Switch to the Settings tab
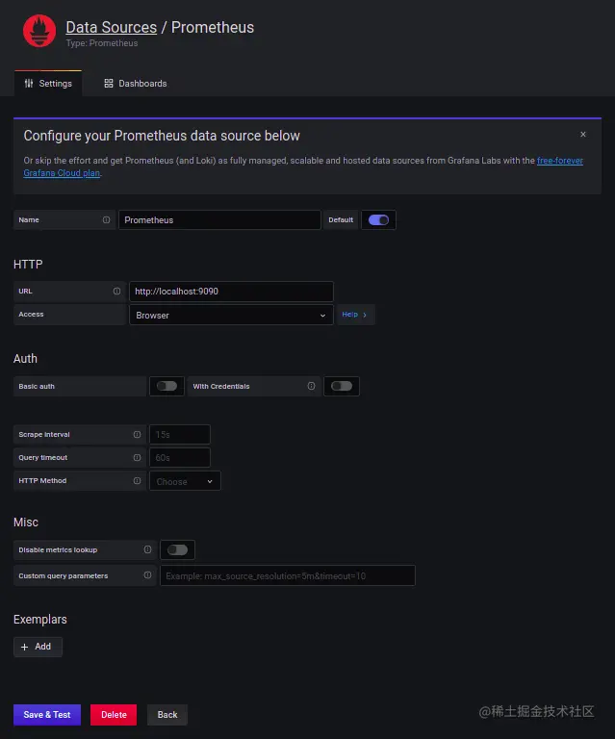This screenshot has height=739, width=615. click(x=48, y=84)
